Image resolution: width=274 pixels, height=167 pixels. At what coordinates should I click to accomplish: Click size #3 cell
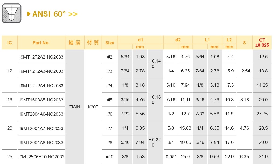point(110,71)
